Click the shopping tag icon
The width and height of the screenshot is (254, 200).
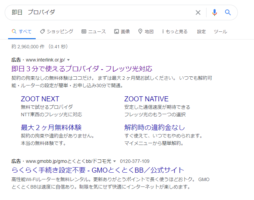click(x=42, y=31)
